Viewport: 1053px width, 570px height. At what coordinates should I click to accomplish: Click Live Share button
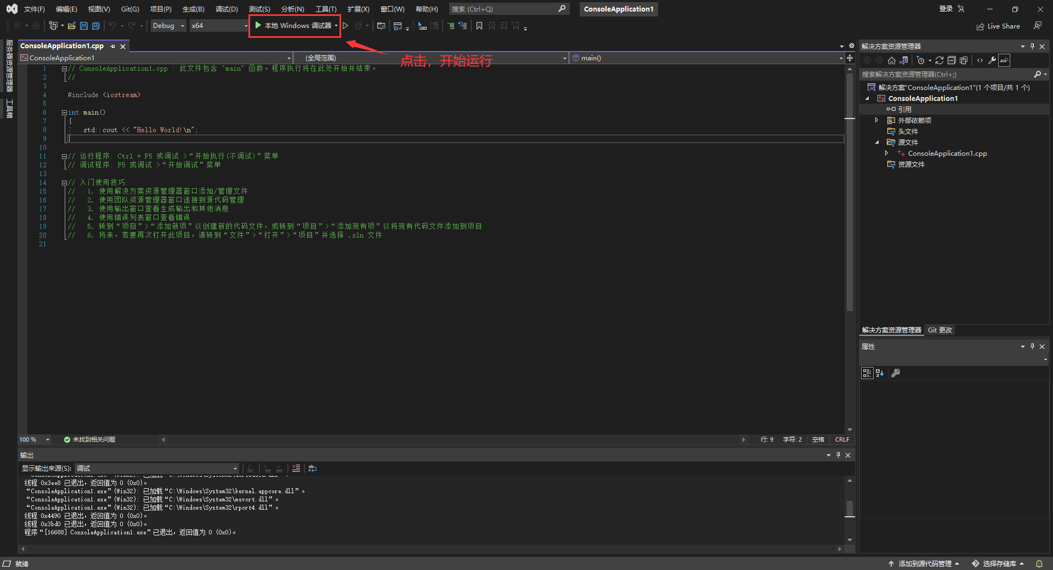[998, 26]
